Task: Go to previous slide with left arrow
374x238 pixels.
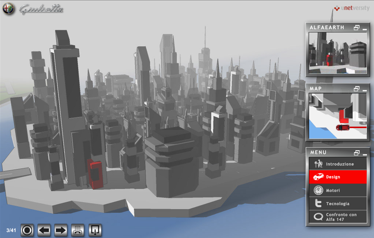Action: [44, 230]
